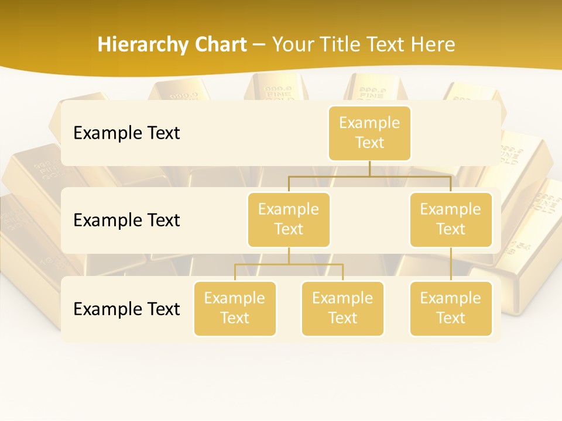Select vertical connector above bottom-right box
The image size is (562, 421).
(451, 264)
